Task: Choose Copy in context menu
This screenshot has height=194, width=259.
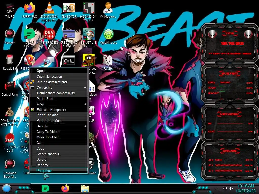Action: click(59, 148)
